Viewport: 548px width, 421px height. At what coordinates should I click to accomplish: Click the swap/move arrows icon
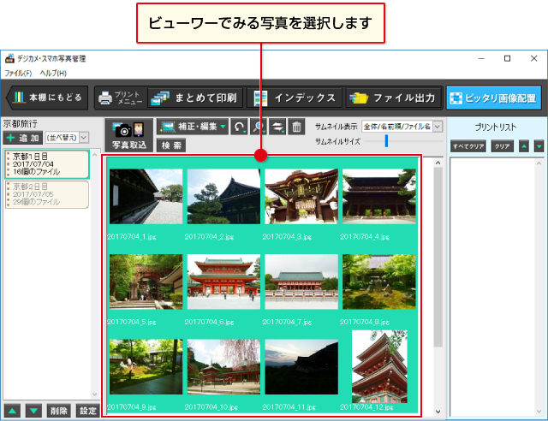tap(277, 127)
